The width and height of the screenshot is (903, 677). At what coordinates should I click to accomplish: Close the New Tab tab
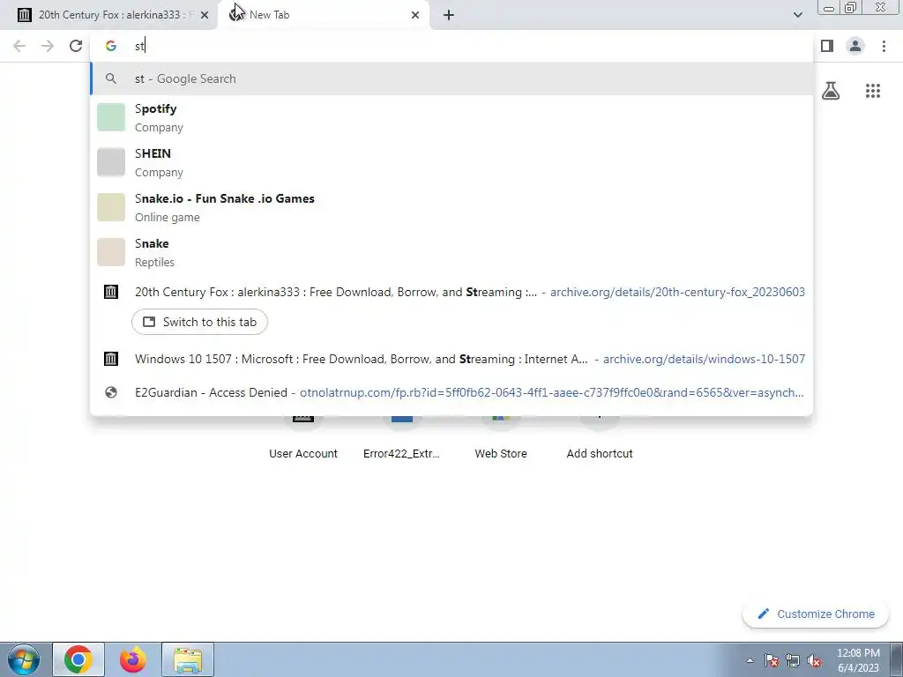415,15
